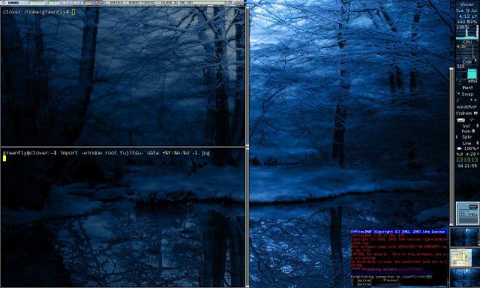The image size is (480, 288).
Task: Click the gkrellm date Tue 8 Jul
Action: point(466,10)
